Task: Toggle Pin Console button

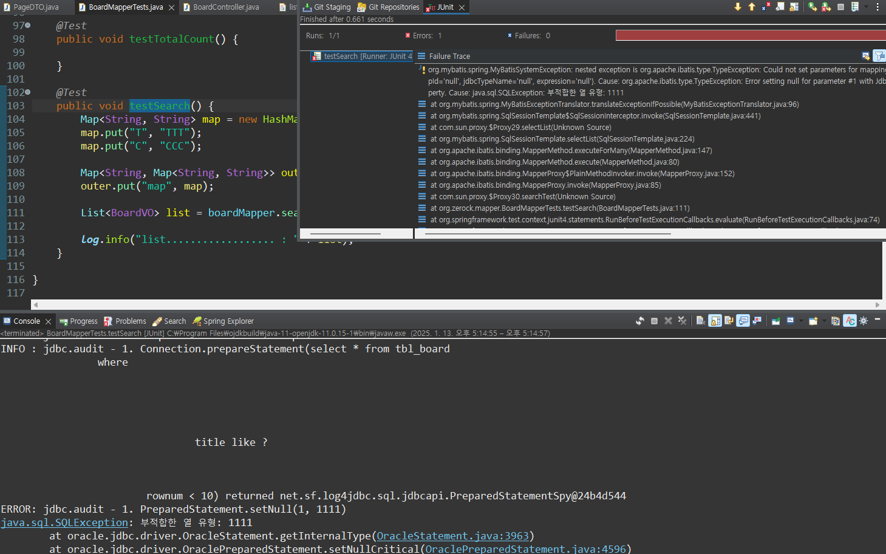Action: (776, 321)
